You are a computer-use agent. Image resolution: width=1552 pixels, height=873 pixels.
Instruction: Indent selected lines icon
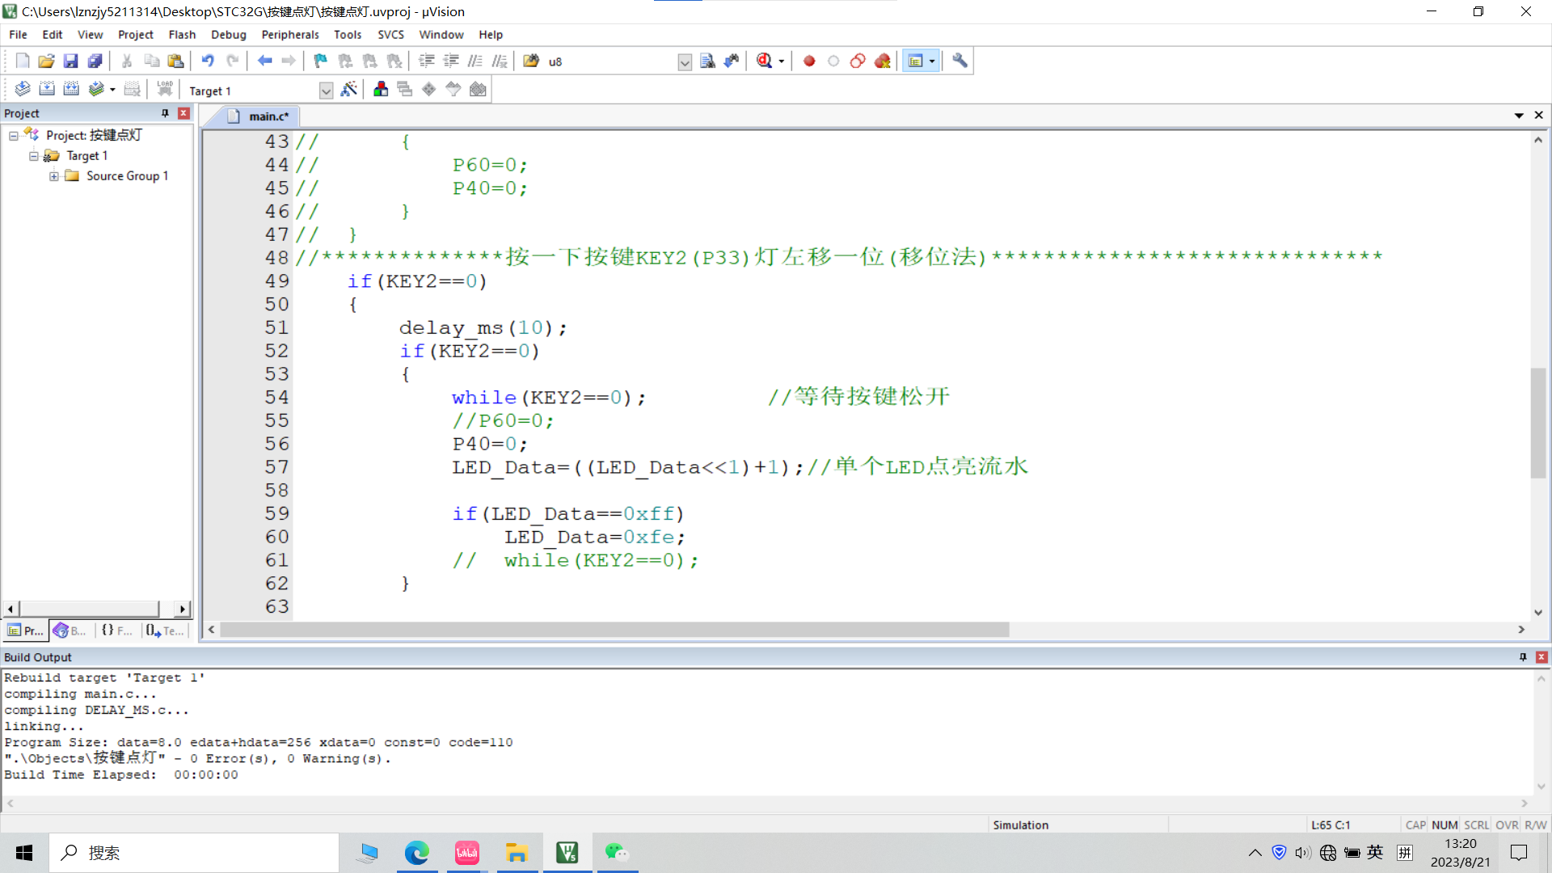tap(427, 61)
